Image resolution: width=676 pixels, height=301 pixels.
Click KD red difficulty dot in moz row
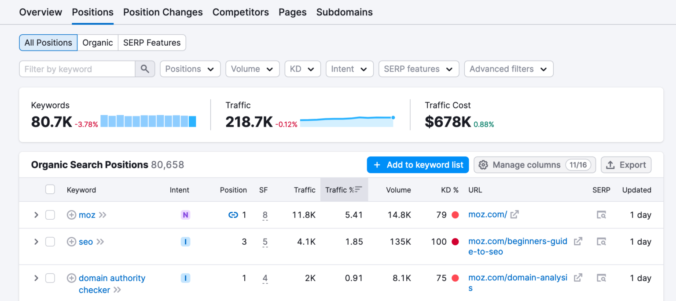[455, 215]
